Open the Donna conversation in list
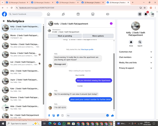This screenshot has height=126, width=158. (x=21, y=54)
